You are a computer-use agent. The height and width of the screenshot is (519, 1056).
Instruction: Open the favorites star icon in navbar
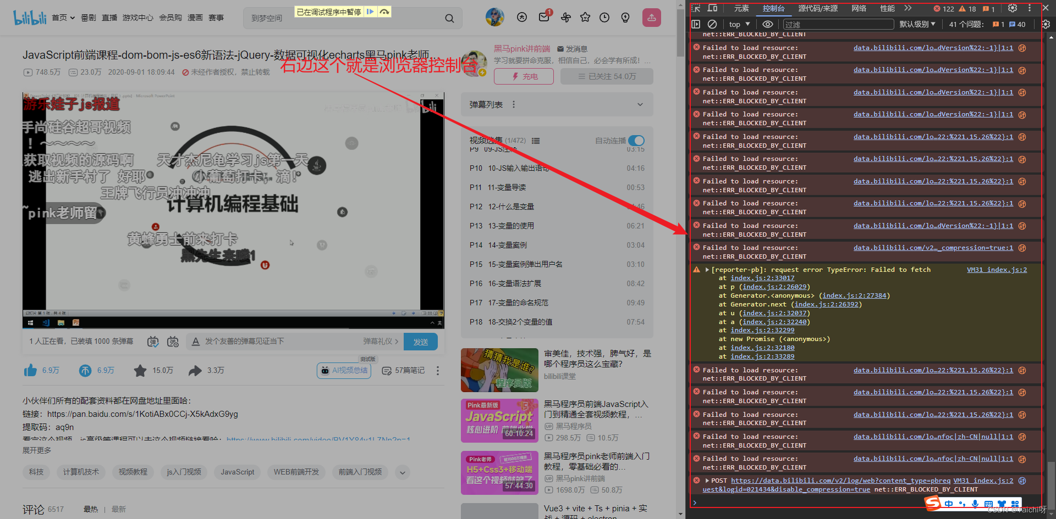click(x=585, y=17)
